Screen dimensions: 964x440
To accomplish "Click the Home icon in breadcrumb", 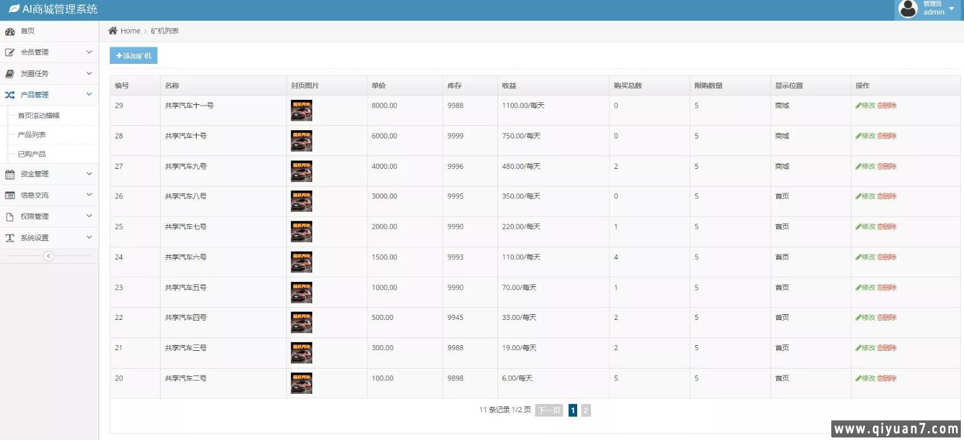I will pyautogui.click(x=113, y=31).
